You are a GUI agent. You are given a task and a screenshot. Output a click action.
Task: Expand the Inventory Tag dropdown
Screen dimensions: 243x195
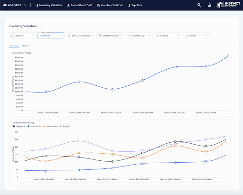click(x=140, y=36)
